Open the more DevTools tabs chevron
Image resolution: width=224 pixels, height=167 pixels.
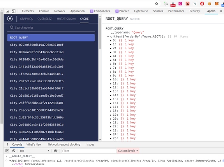[x=221, y=11]
